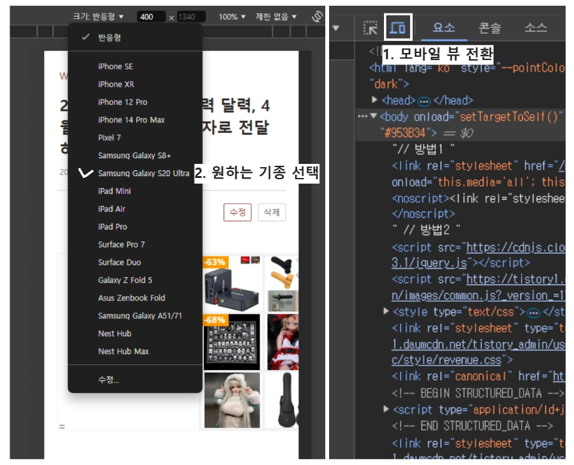Open DevTools dropdown arrow left of inspect icon
The height and width of the screenshot is (465, 574).
point(335,28)
